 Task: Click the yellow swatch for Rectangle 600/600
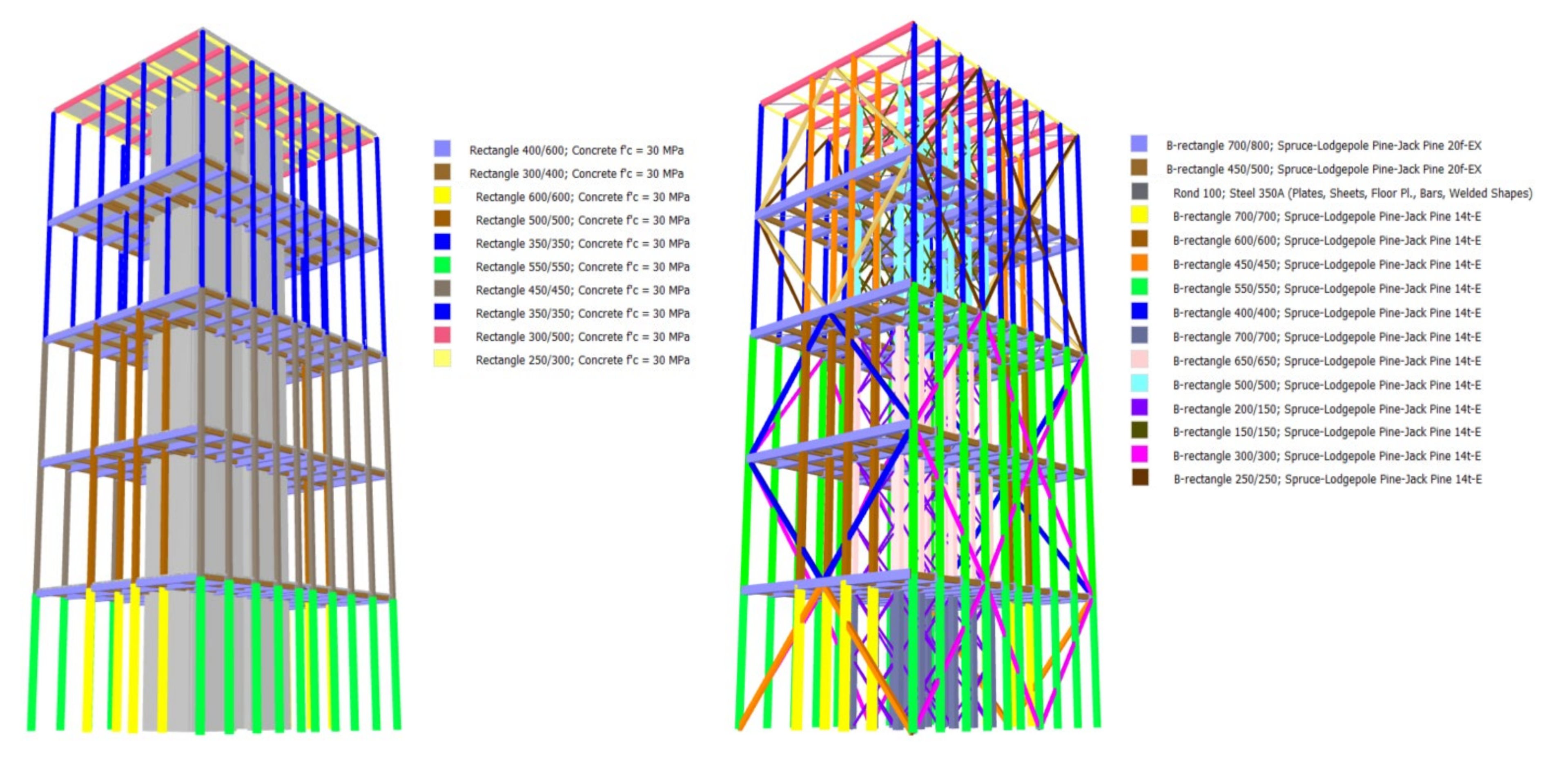[442, 195]
